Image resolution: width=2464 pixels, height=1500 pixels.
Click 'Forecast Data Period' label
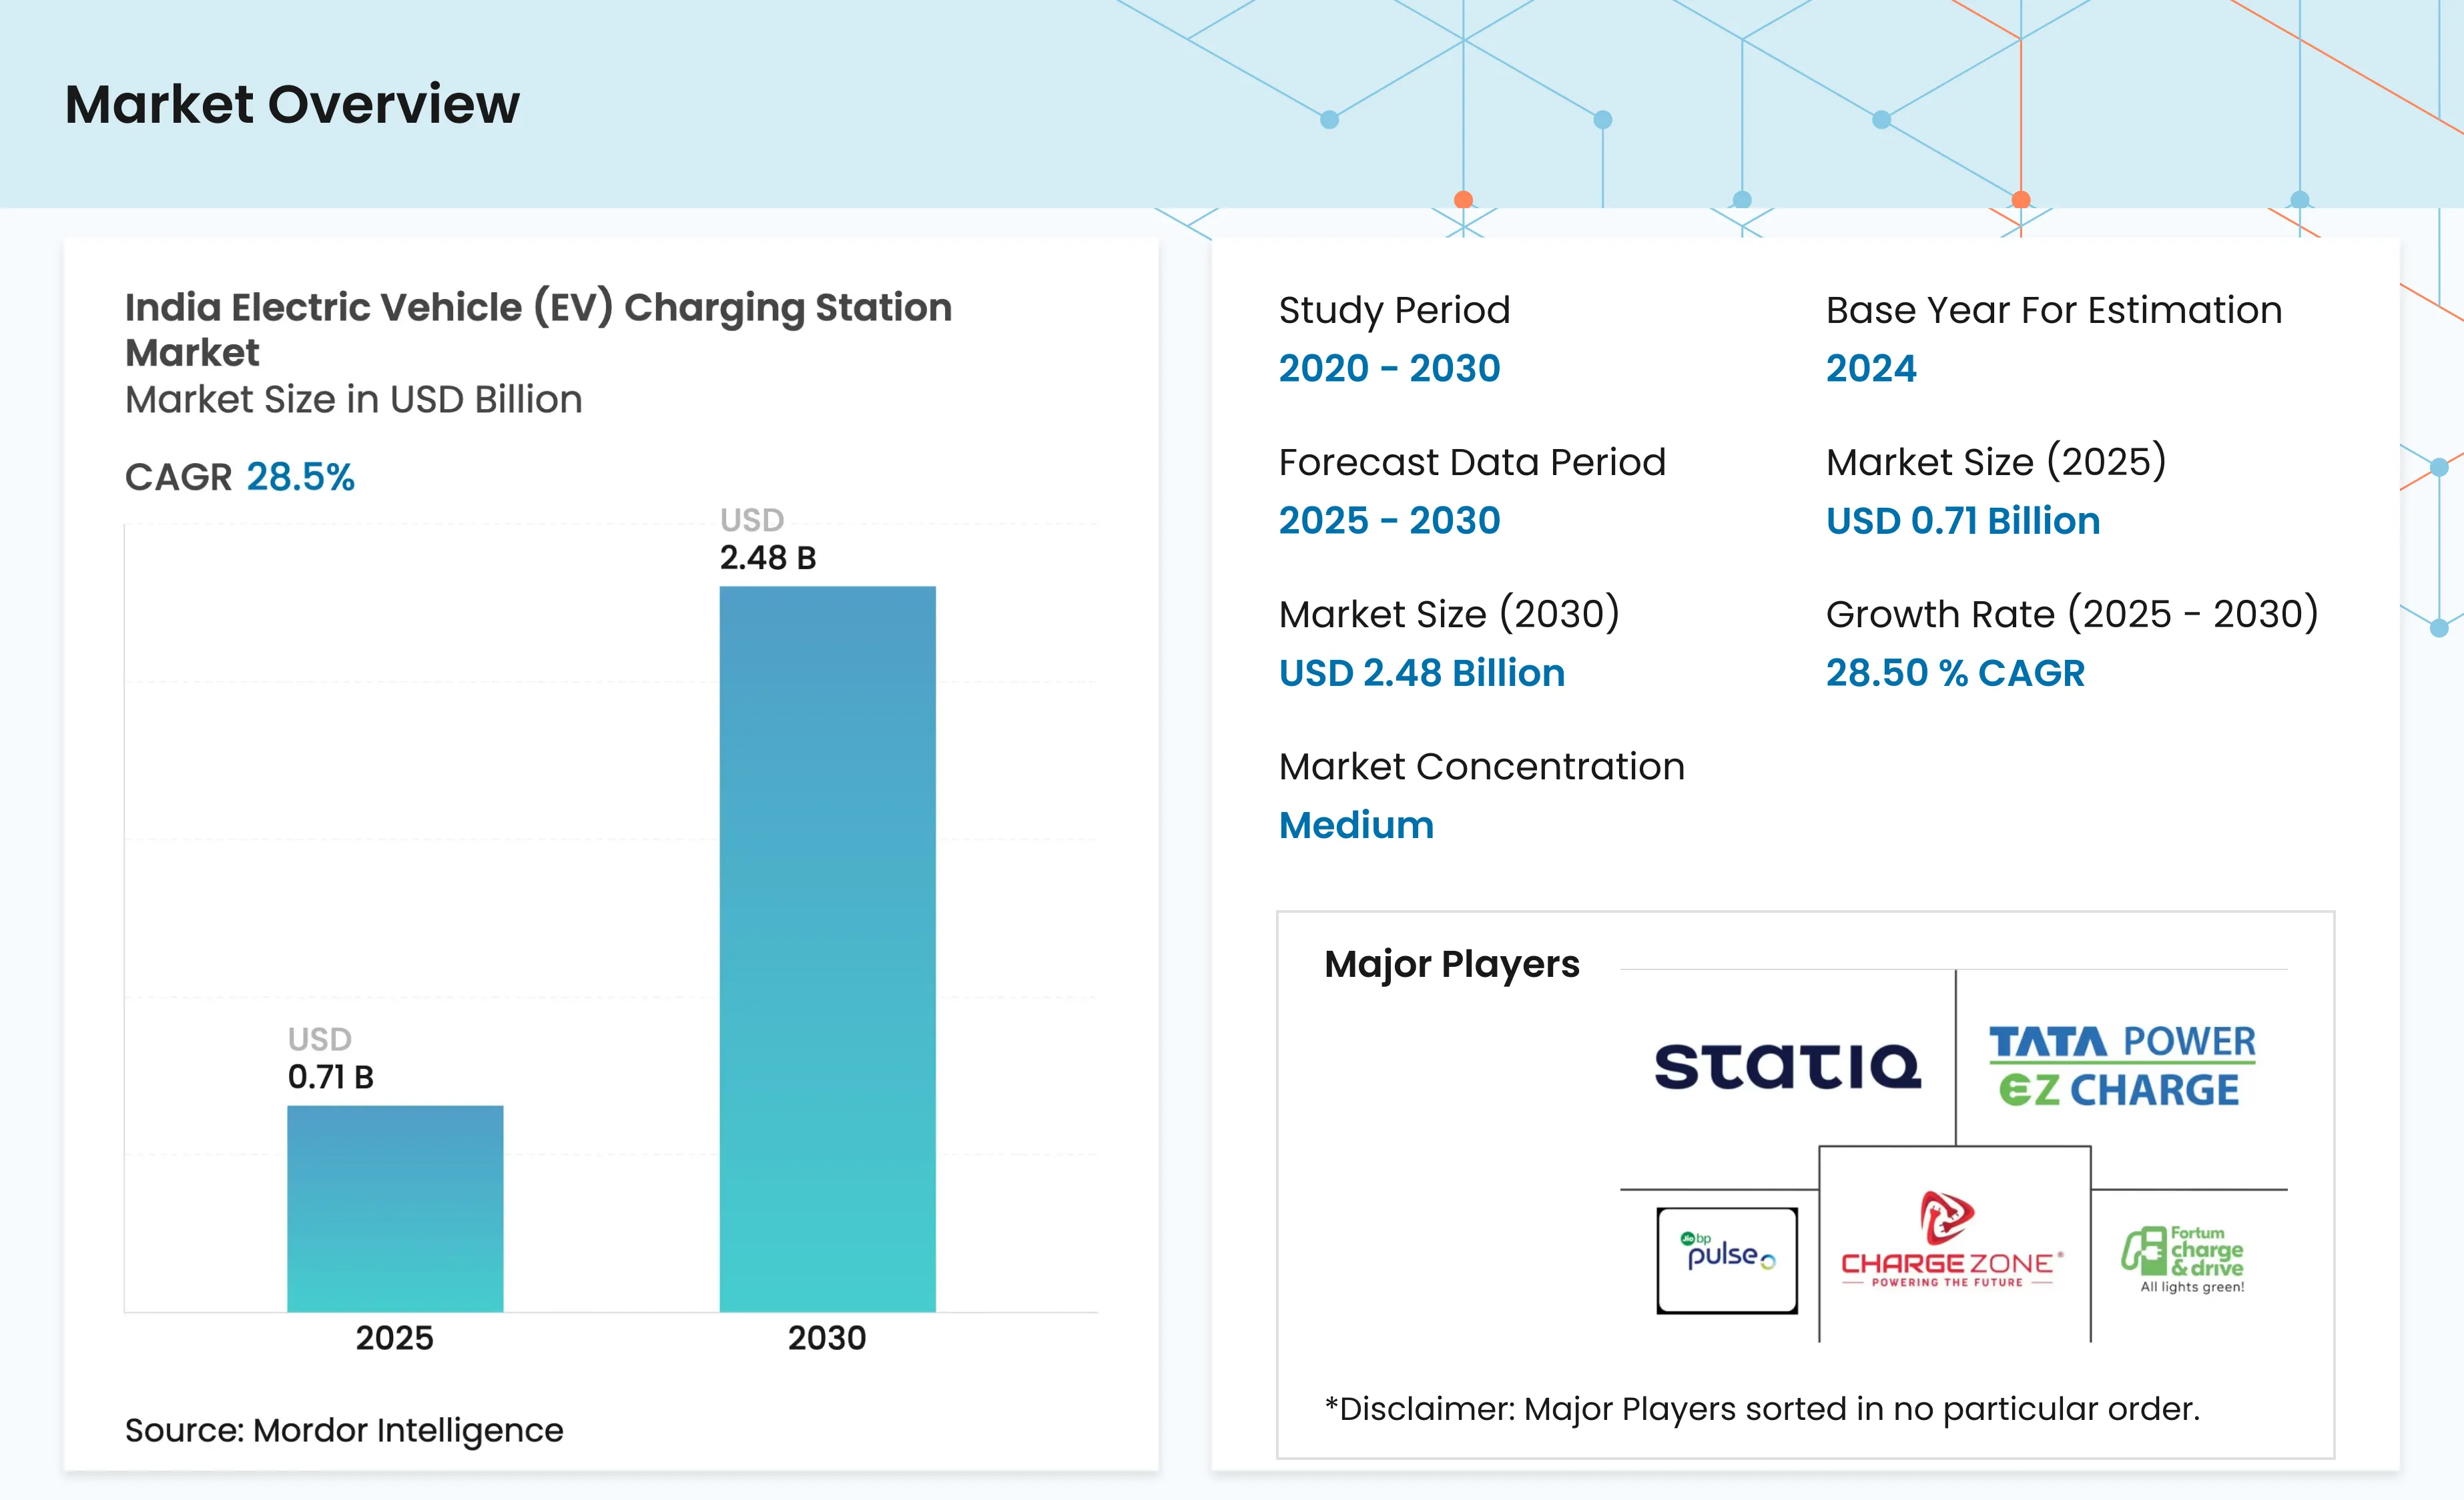[1472, 462]
